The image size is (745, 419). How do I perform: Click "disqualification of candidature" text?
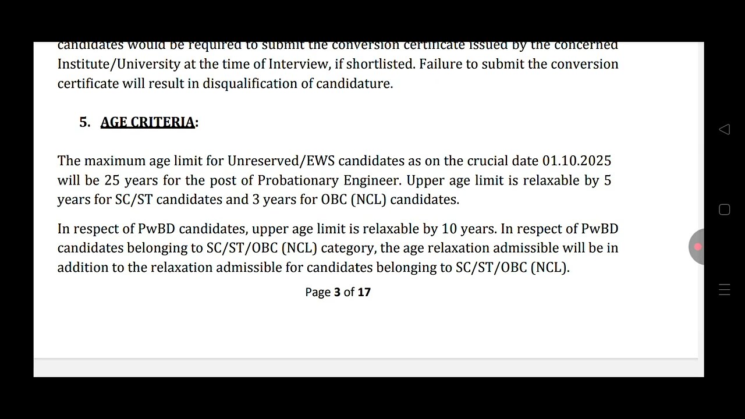(x=297, y=83)
